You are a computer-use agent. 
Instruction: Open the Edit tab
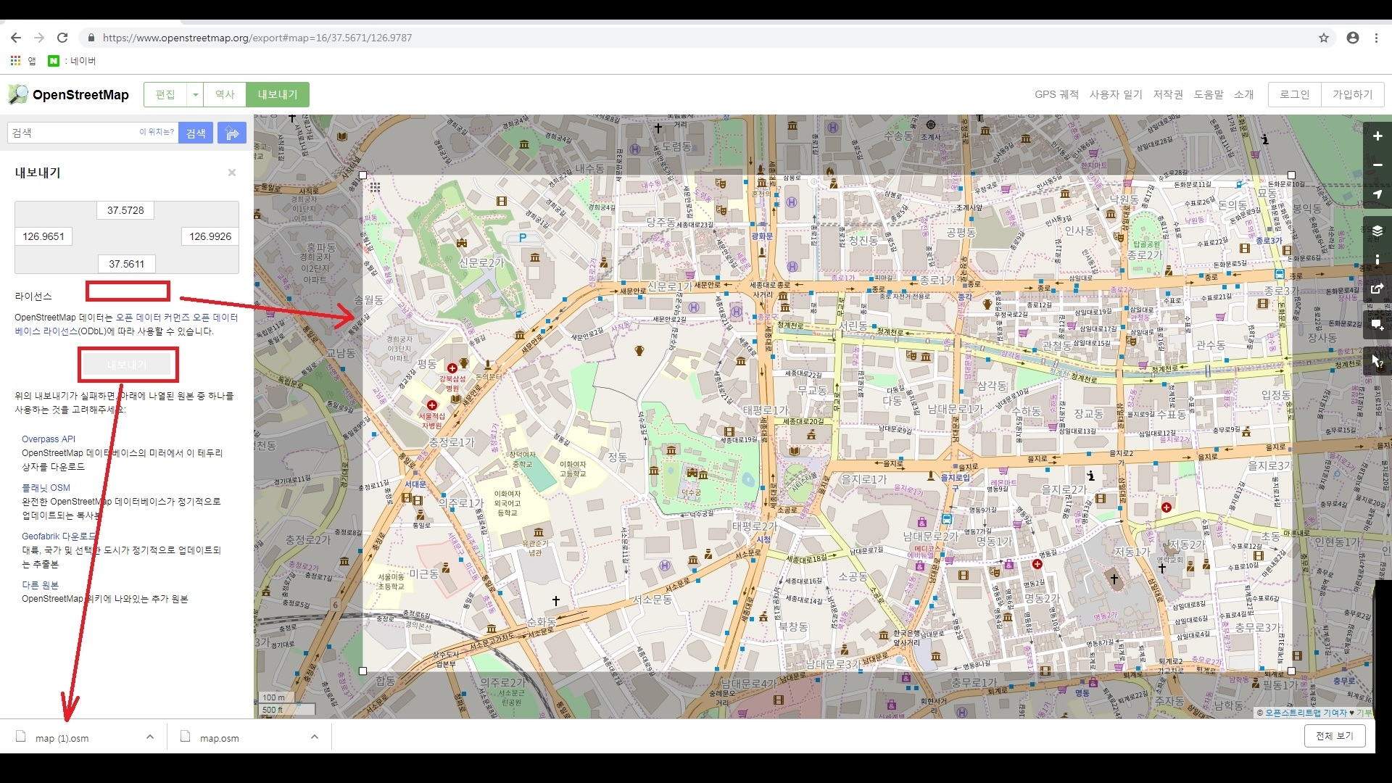point(165,95)
